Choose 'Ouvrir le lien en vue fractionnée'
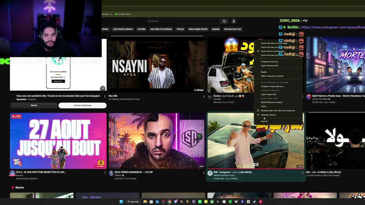The width and height of the screenshot is (365, 205). [273, 51]
